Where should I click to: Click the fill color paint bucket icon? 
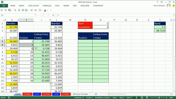pyautogui.click(x=40, y=10)
